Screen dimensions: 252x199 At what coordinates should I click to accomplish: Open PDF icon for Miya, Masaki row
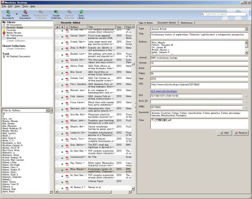(67, 170)
